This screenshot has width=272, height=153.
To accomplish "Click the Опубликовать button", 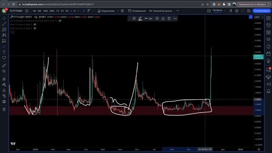I will 261,11.
